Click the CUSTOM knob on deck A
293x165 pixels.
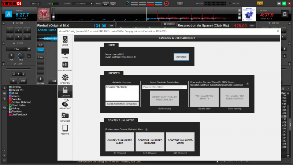[x=40, y=79]
